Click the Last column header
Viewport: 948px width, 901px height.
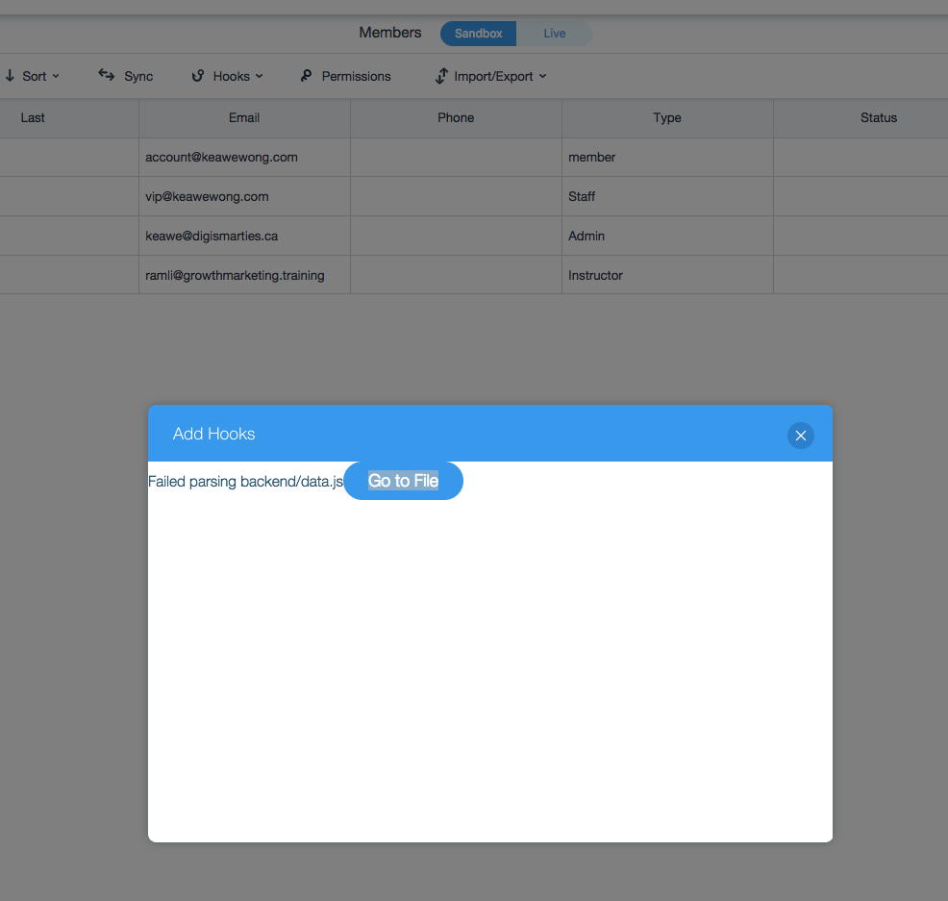tap(33, 118)
